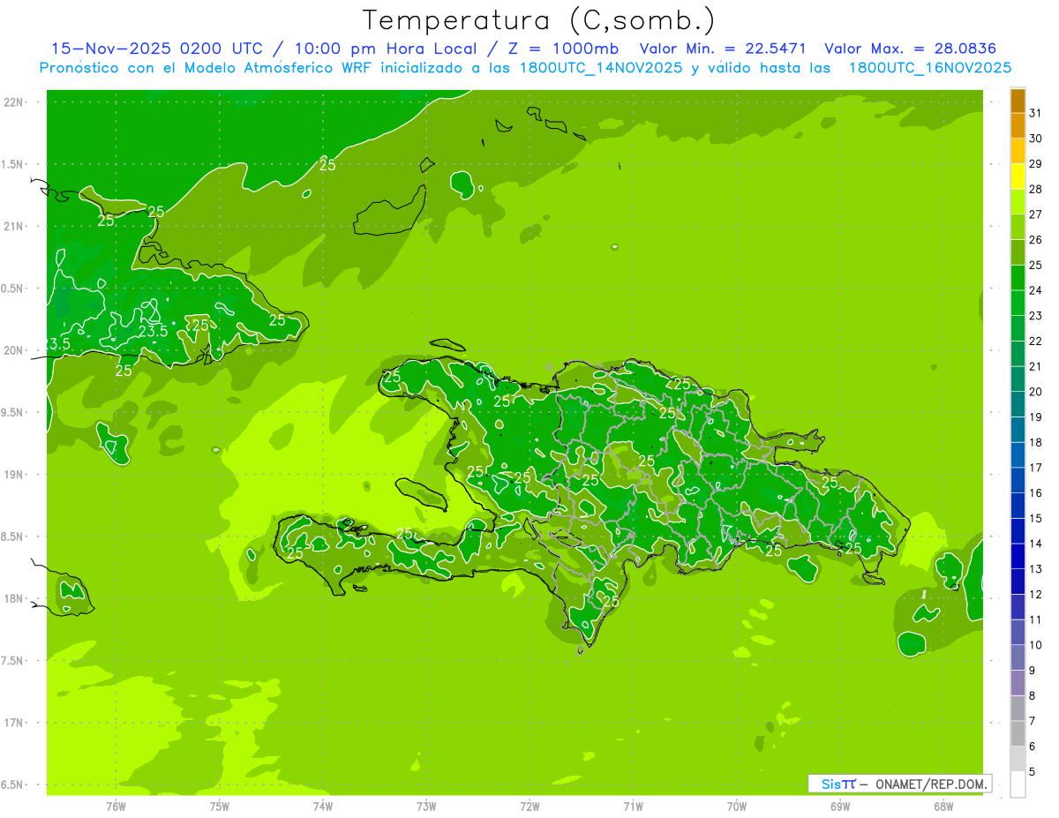
Task: Click the '18' colorbar scale label
Action: click(x=1035, y=442)
